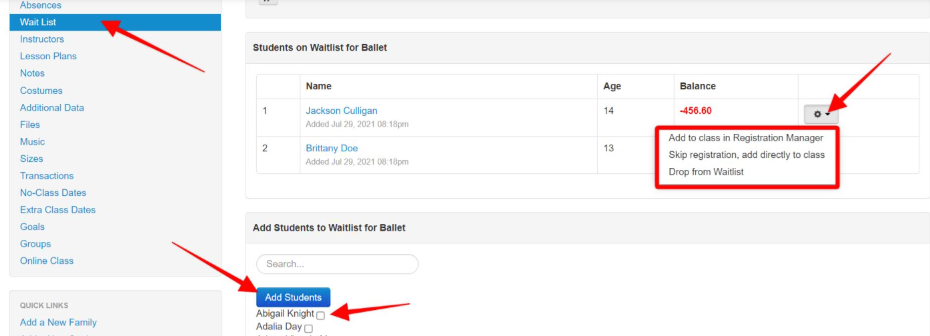930x336 pixels.
Task: Open Notes sidebar link
Action: (32, 73)
